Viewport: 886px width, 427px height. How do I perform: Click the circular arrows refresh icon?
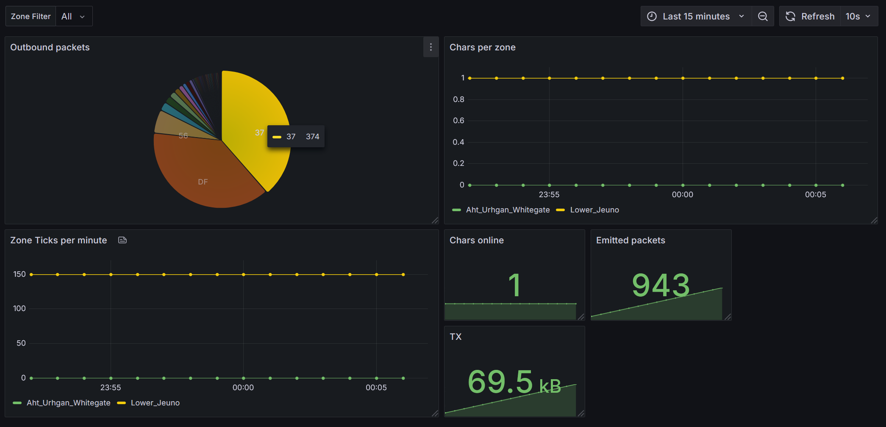click(x=790, y=17)
